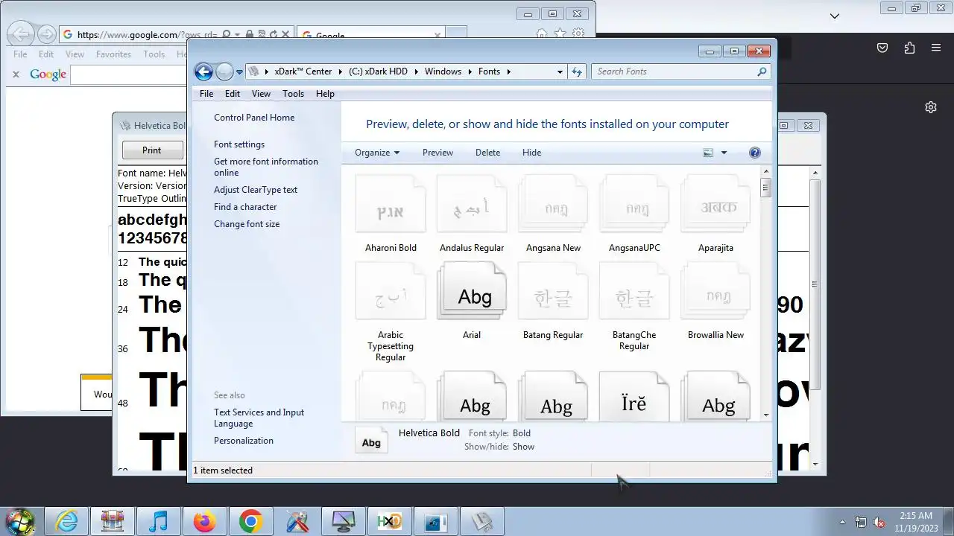954x536 pixels.
Task: Open Internet Explorer from the taskbar
Action: [x=67, y=520]
